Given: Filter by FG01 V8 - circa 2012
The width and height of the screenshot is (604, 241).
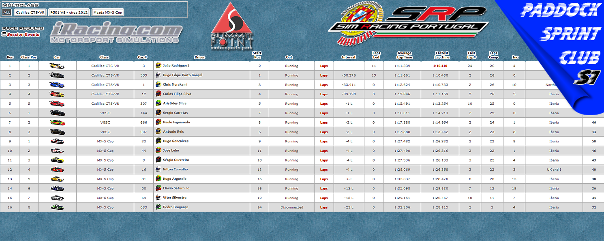Looking at the screenshot, I should click(x=69, y=13).
